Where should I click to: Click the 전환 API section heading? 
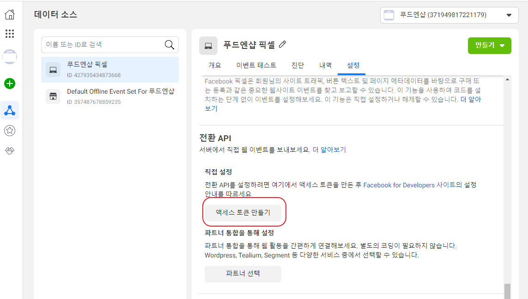(x=215, y=138)
